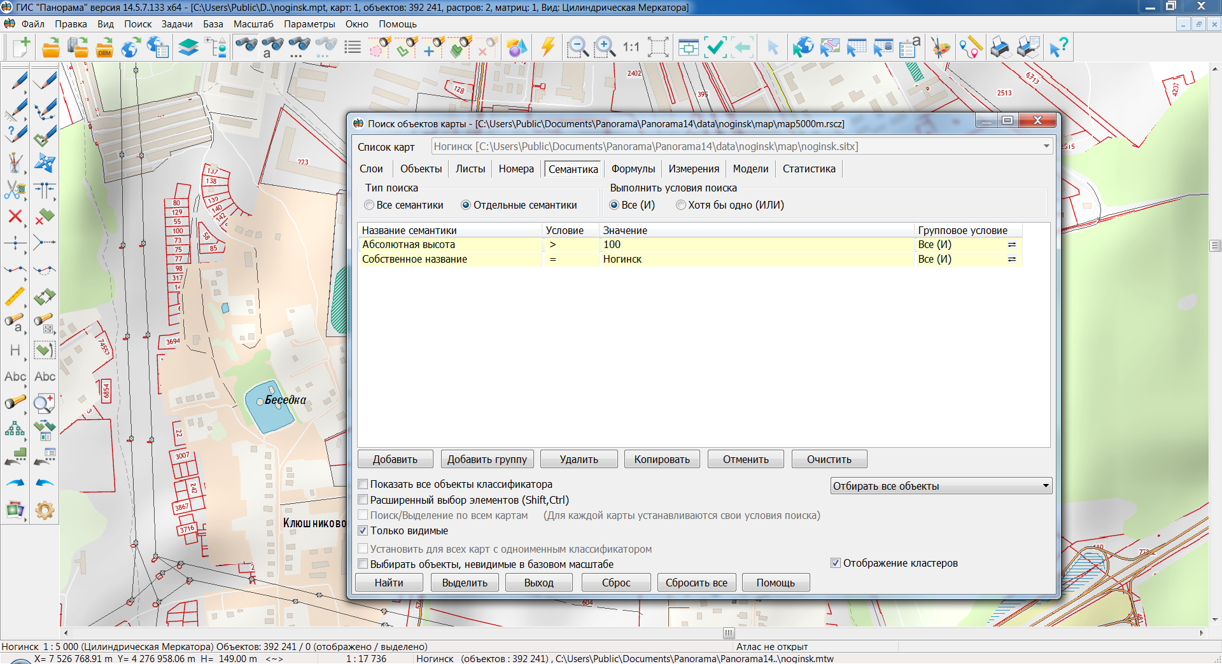Uncheck the 'Только видимые' checkbox

pyautogui.click(x=363, y=530)
